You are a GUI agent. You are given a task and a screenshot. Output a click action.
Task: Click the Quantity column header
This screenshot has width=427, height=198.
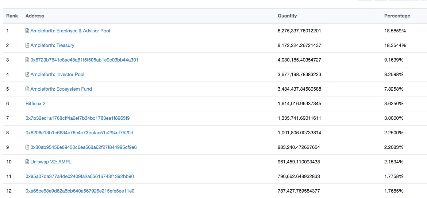pyautogui.click(x=287, y=16)
